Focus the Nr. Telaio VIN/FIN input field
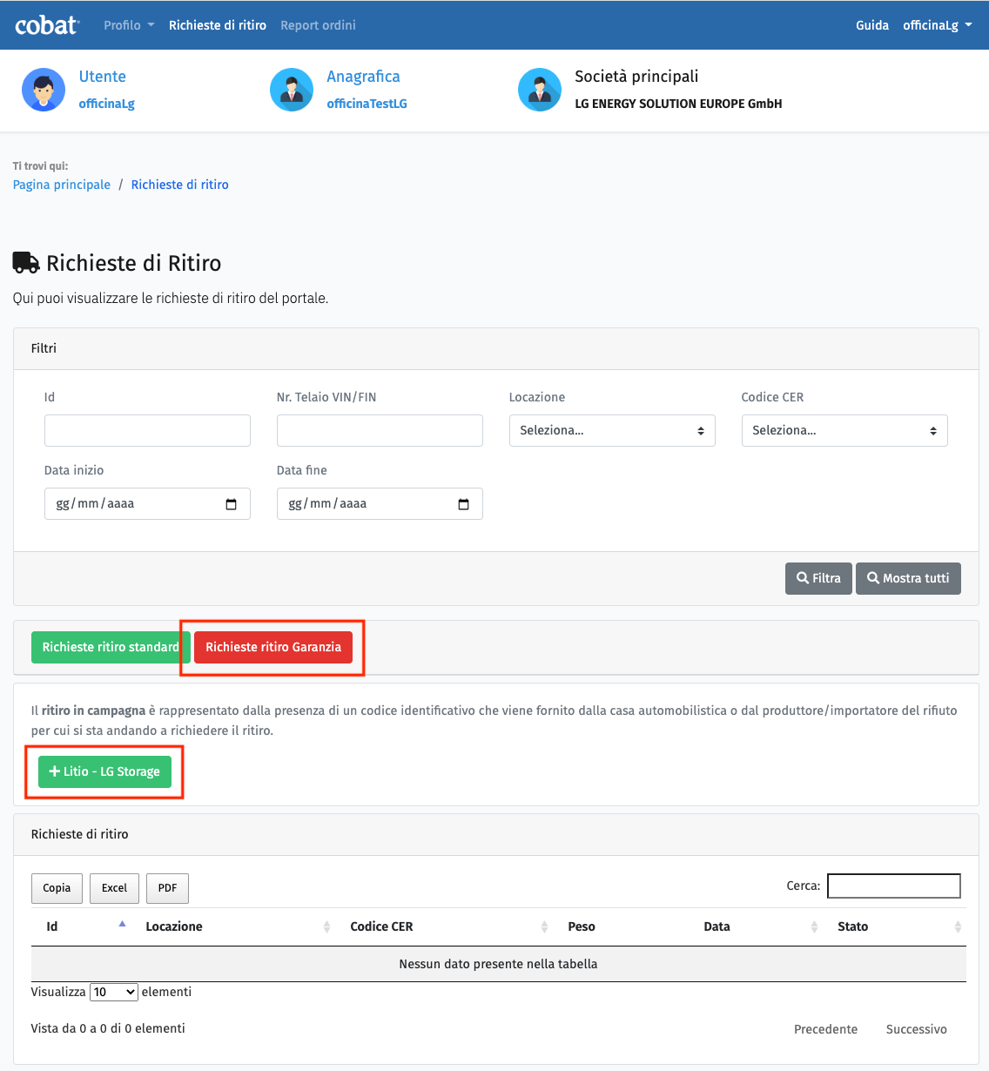The image size is (989, 1071). tap(380, 431)
